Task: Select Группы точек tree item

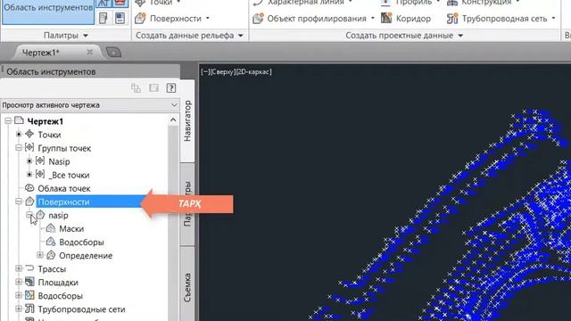Action: pyautogui.click(x=64, y=149)
